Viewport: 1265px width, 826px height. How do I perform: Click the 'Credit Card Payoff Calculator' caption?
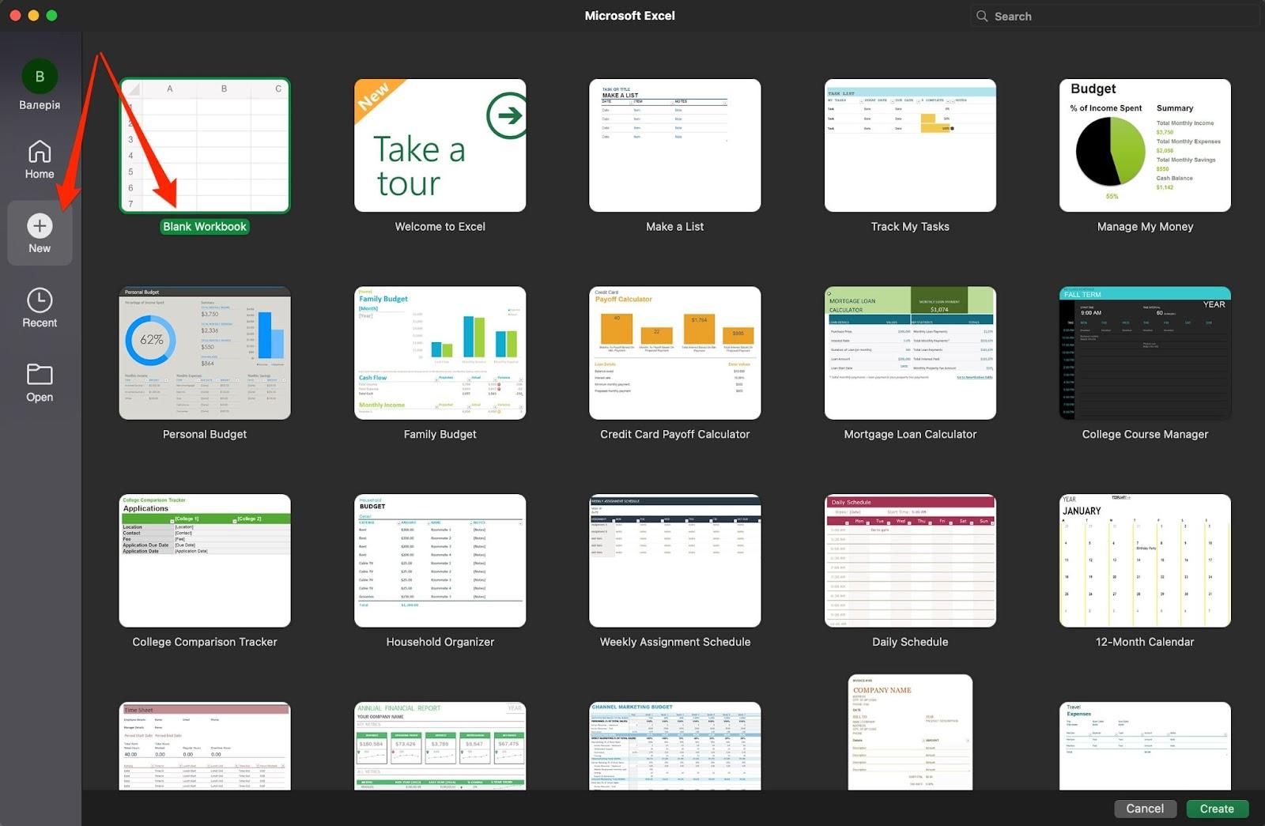tap(675, 435)
